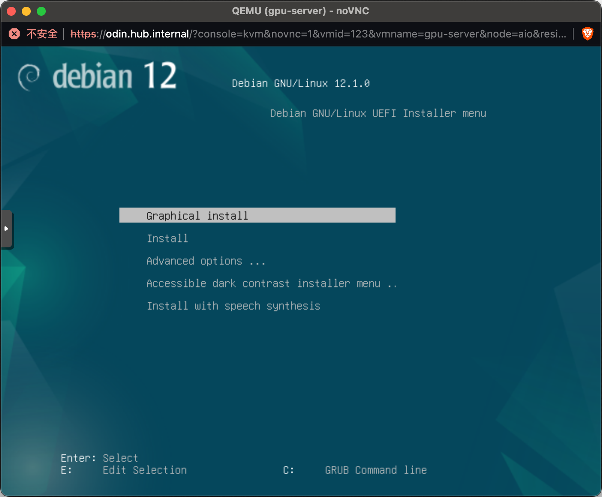Open the Brave Shields lion icon

click(x=587, y=34)
